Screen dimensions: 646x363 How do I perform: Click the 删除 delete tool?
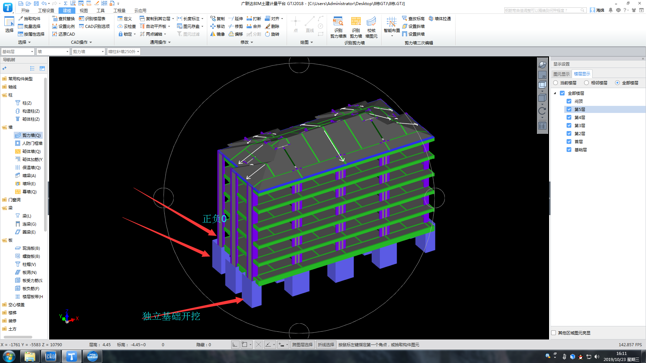272,26
